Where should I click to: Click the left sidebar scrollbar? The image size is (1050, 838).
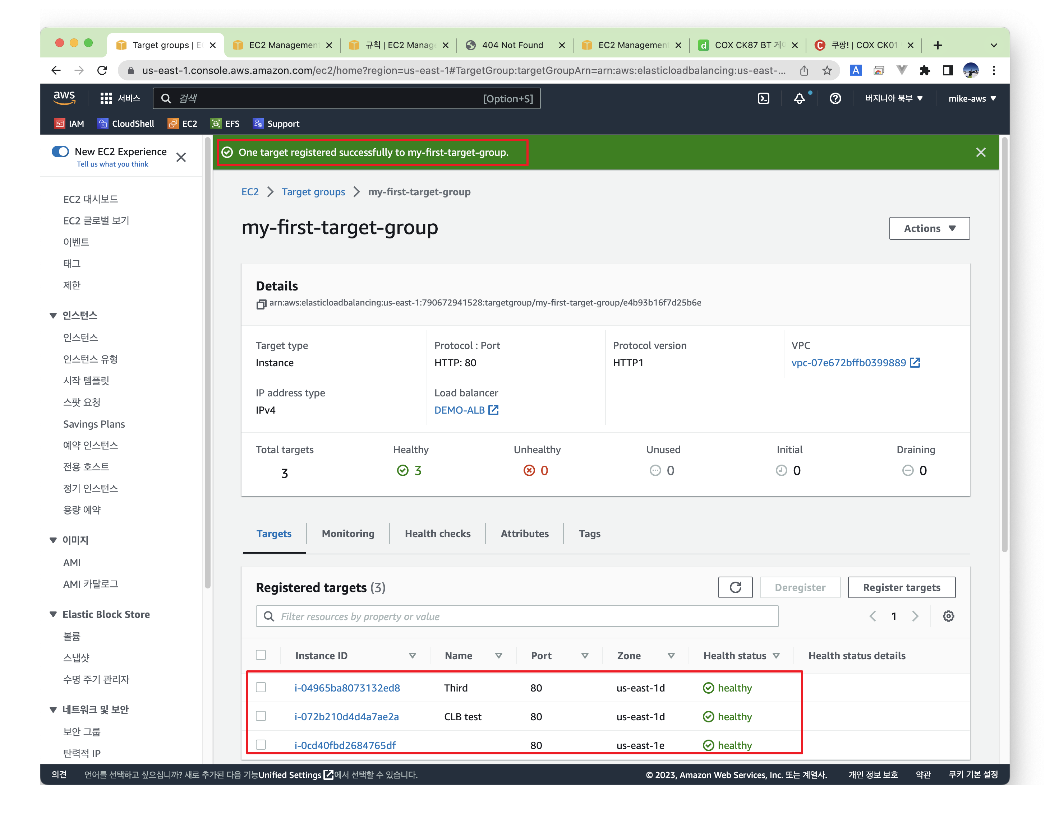(207, 363)
